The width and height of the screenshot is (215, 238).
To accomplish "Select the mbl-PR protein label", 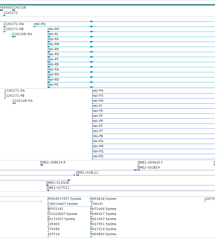I will (98, 121).
